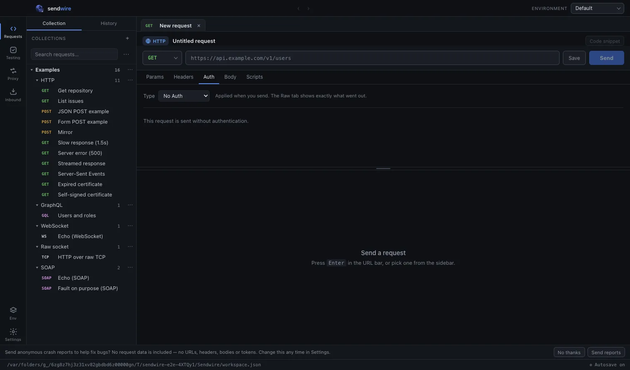
Task: Open the Form POST example request
Action: tap(82, 122)
